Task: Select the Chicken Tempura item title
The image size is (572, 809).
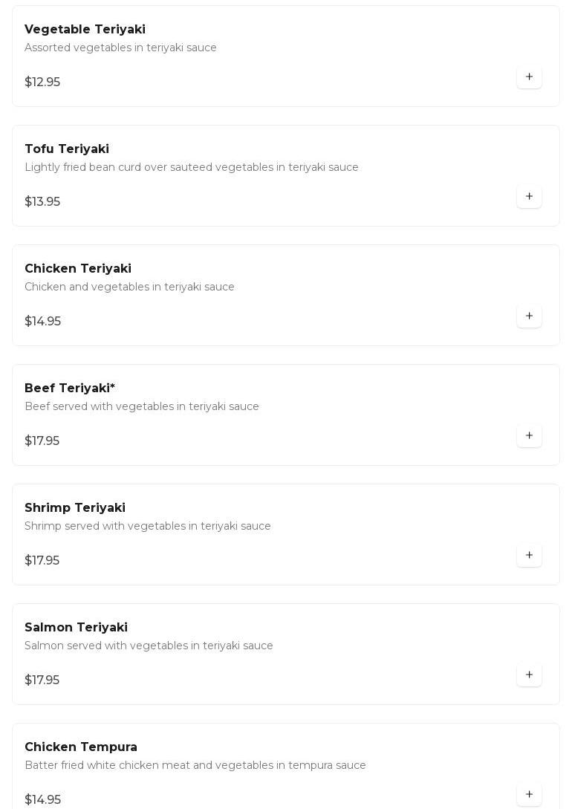Action: click(x=81, y=747)
